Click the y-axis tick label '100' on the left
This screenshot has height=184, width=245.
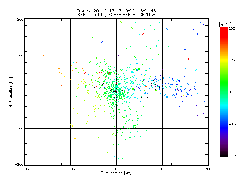point(20,55)
